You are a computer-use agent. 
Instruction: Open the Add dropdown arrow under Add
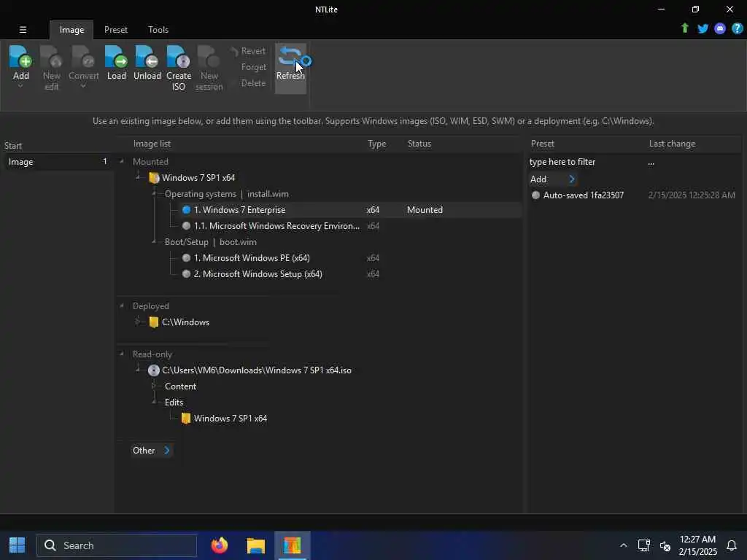point(20,86)
